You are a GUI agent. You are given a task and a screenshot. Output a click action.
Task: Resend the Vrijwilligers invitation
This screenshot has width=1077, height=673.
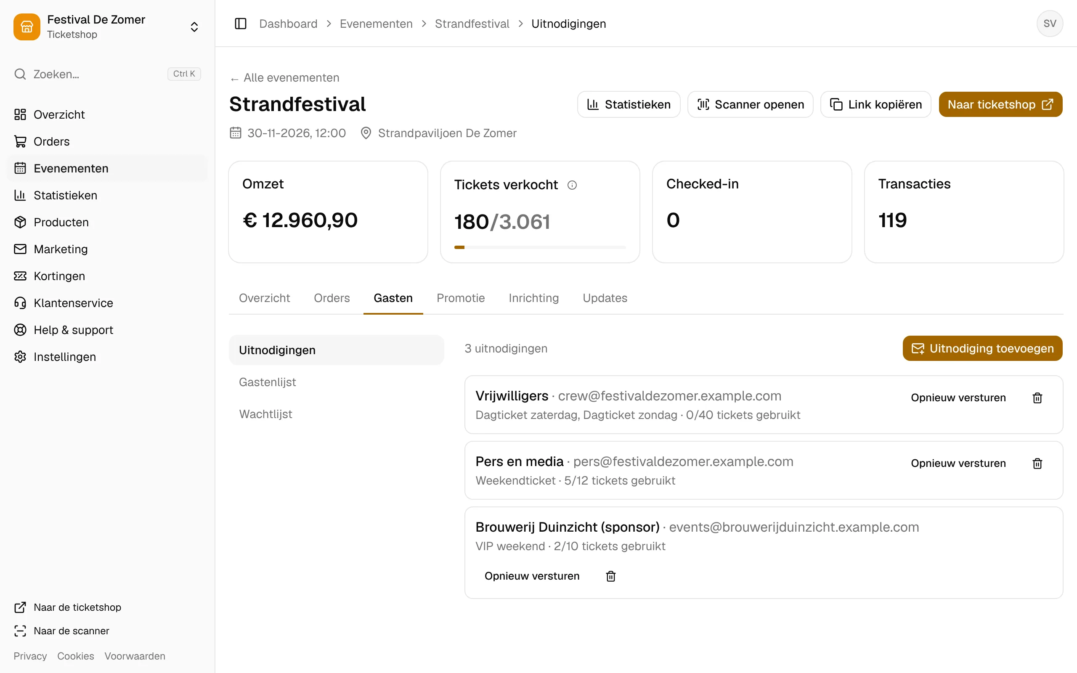pyautogui.click(x=958, y=397)
